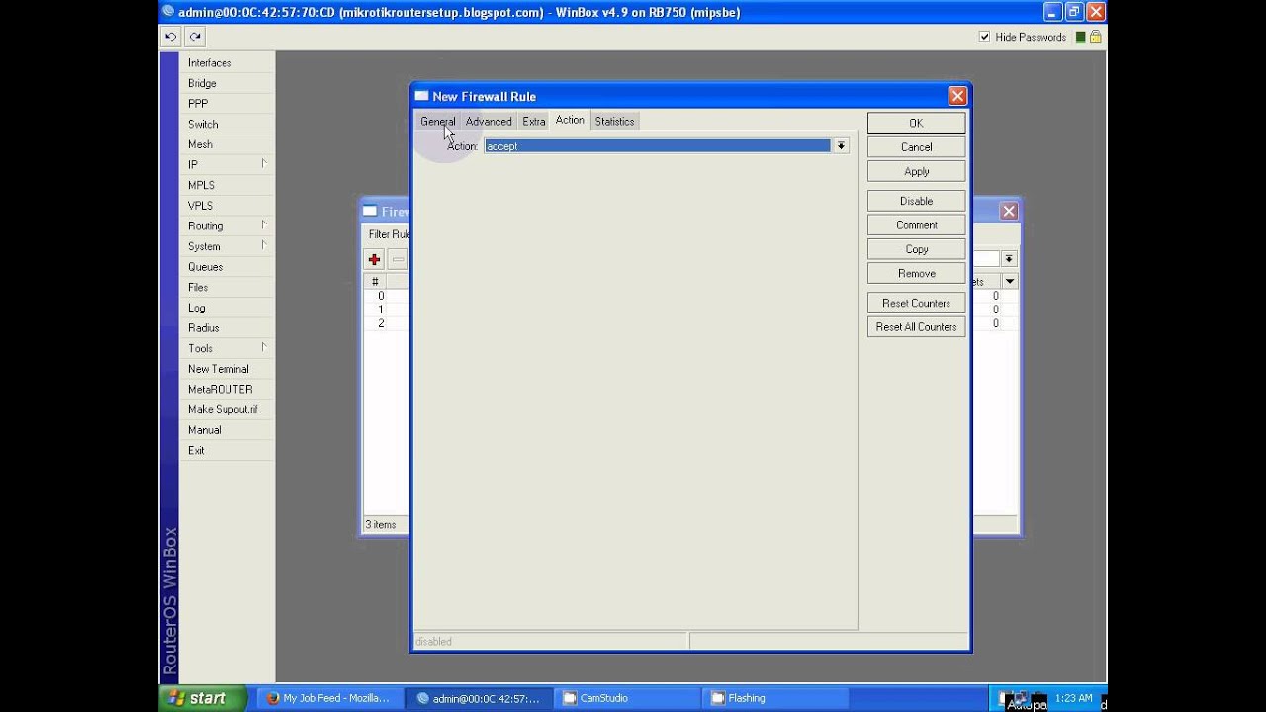Viewport: 1266px width, 712px height.
Task: Click the 1:23 AM taskbar clock
Action: point(1073,698)
